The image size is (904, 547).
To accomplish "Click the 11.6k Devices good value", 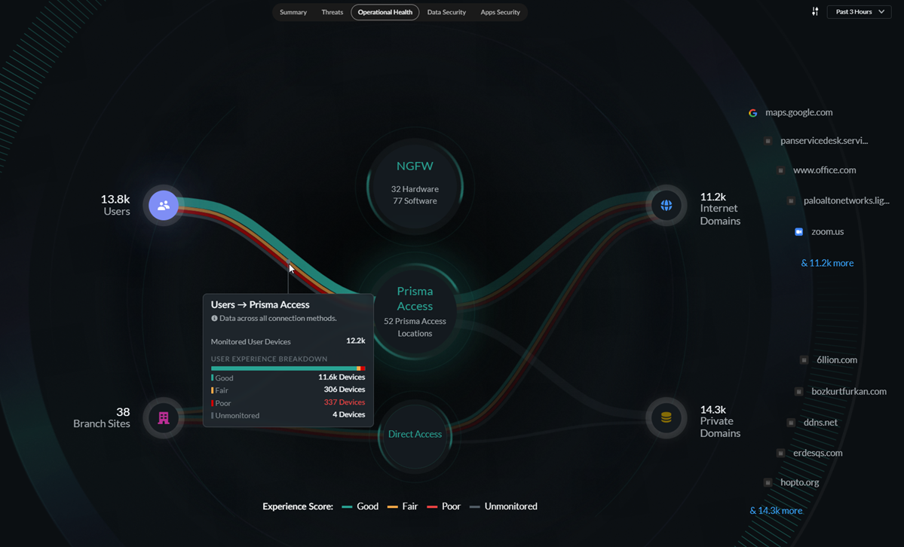I will tap(342, 377).
